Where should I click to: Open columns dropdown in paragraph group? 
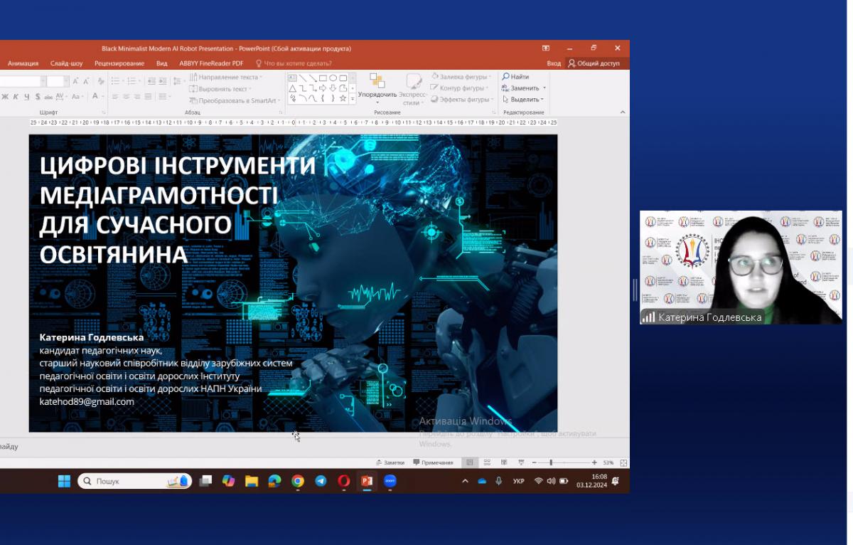click(164, 97)
